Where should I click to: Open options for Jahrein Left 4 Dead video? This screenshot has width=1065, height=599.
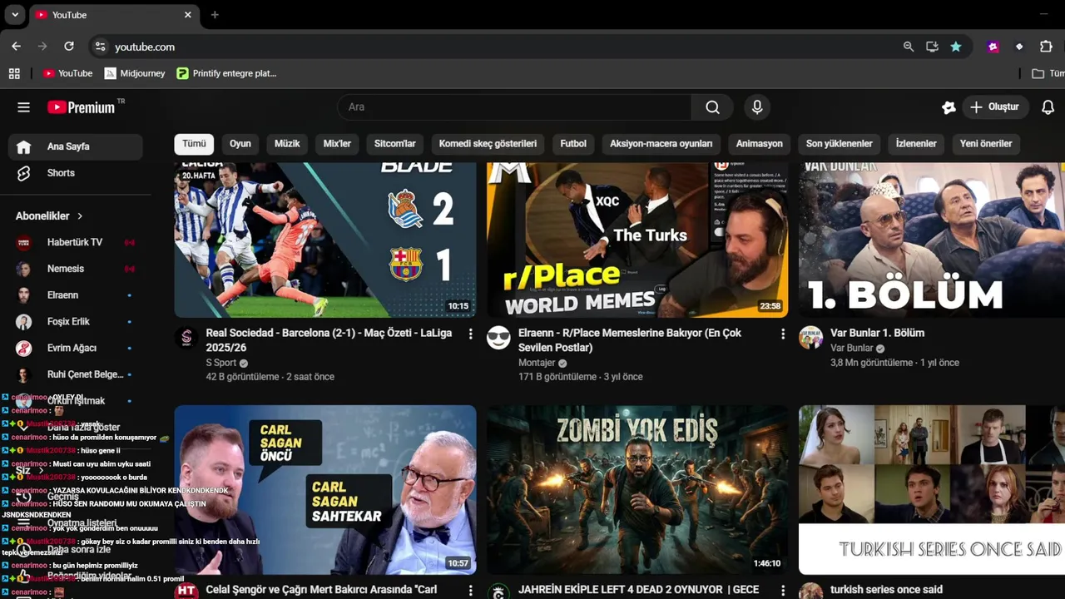[x=782, y=591]
